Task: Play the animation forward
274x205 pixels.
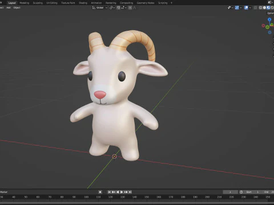Action: [x=122, y=192]
